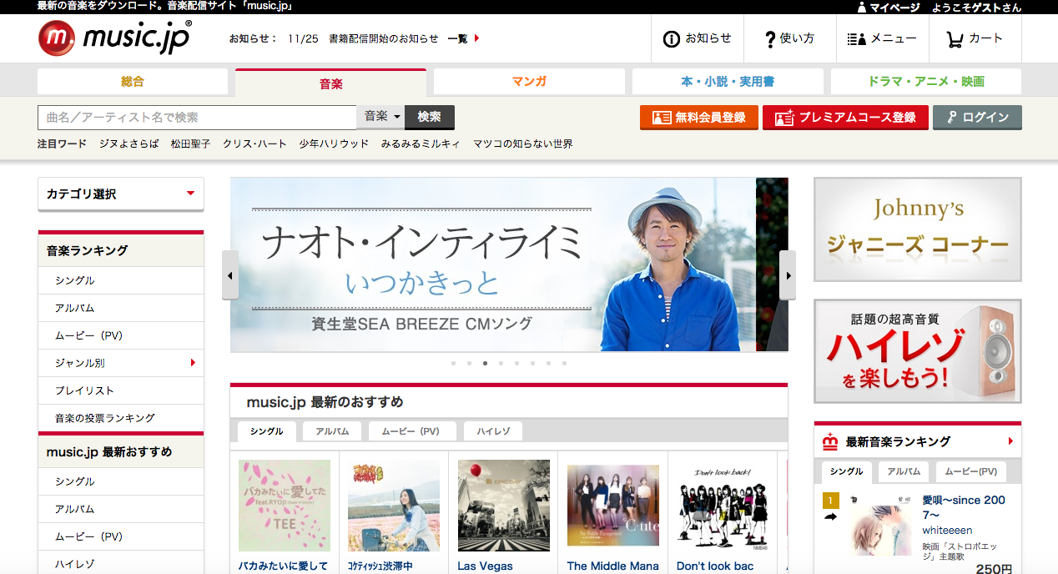The image size is (1058, 574).
Task: Open the Las Vegas album thumbnail
Action: (x=504, y=506)
